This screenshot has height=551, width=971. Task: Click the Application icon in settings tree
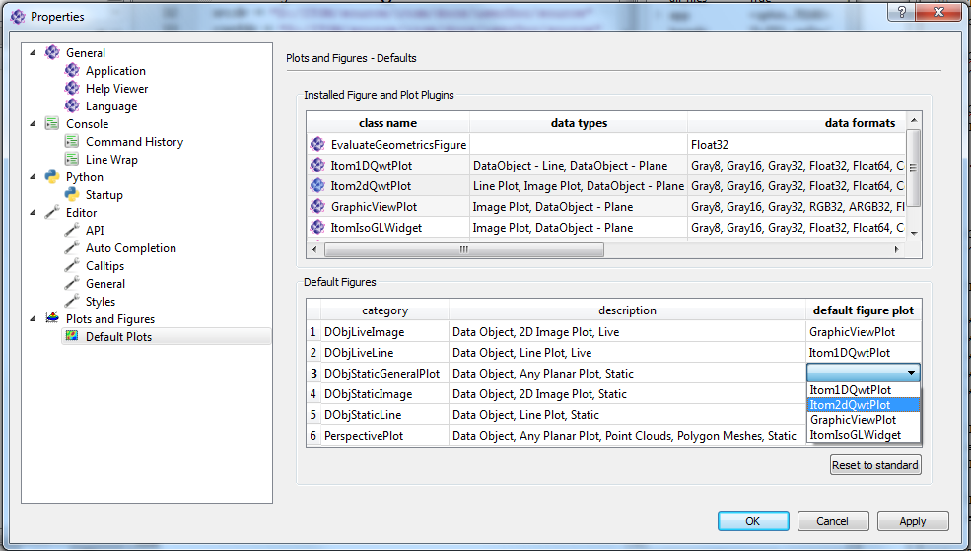point(72,71)
